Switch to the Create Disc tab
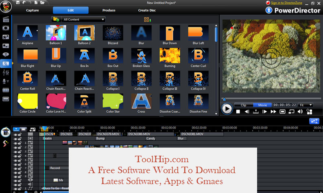 click(x=147, y=10)
